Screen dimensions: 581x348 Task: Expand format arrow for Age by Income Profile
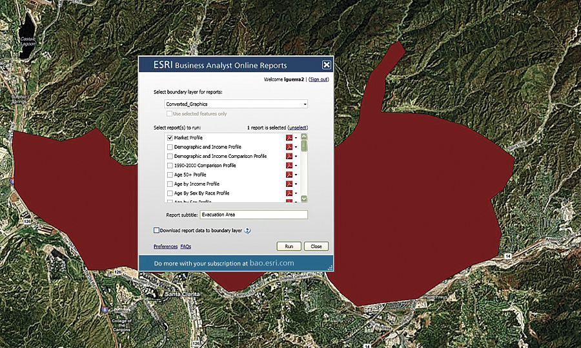pyautogui.click(x=296, y=184)
